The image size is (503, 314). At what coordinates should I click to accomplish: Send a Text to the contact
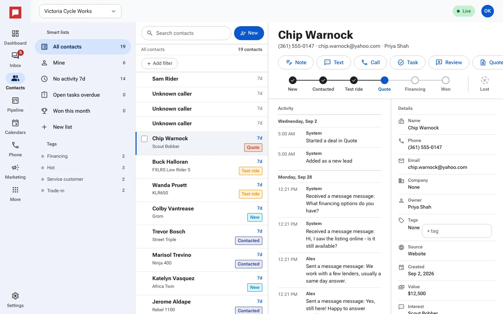[334, 62]
